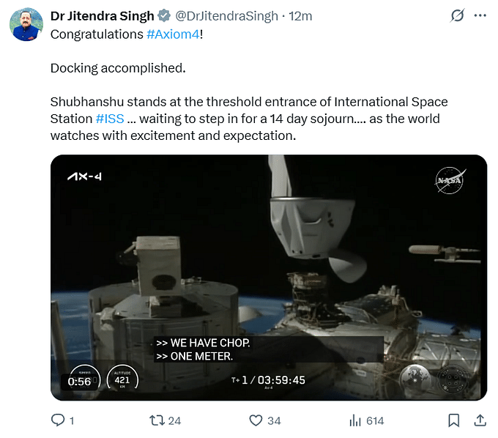Bookmark this post
Image resolution: width=498 pixels, height=438 pixels.
click(x=453, y=420)
